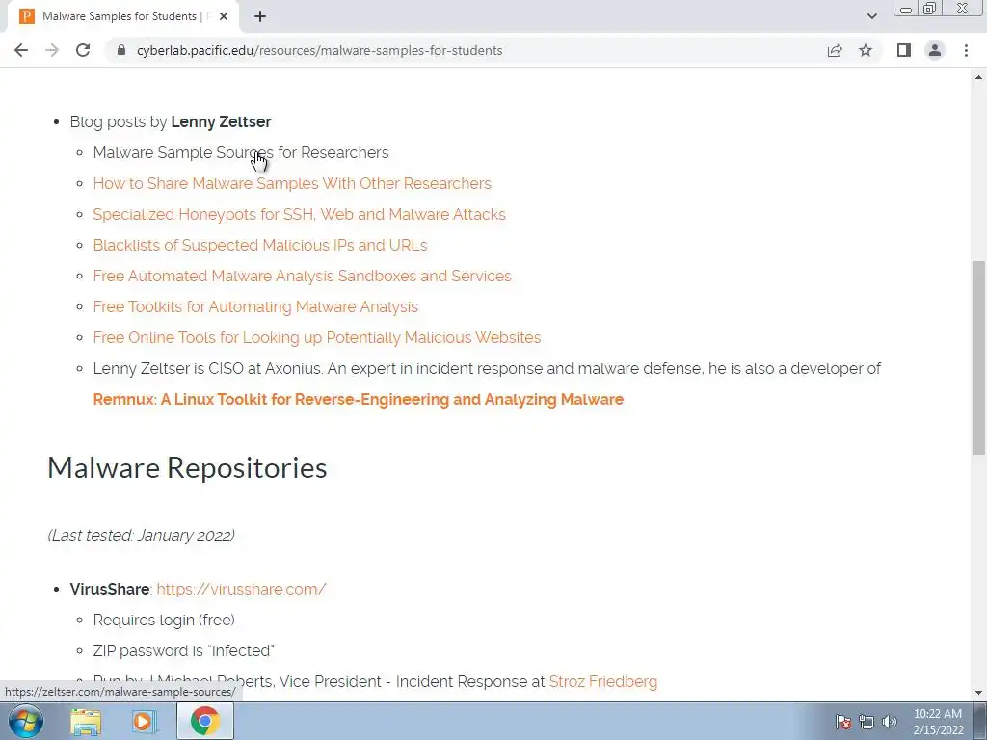This screenshot has height=740, width=987.
Task: Bookmark this page with the star icon
Action: point(866,50)
